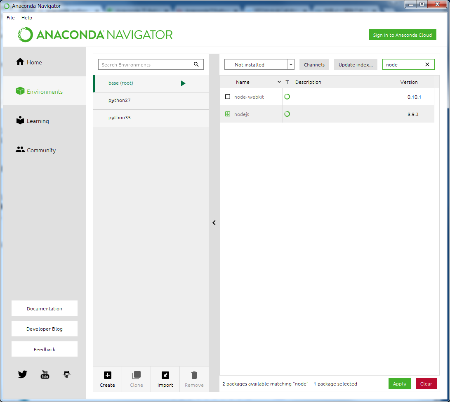Click the red Clear button

click(426, 383)
